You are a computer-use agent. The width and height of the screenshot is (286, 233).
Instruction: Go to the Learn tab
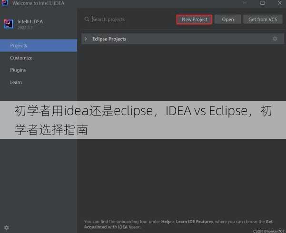coord(16,82)
